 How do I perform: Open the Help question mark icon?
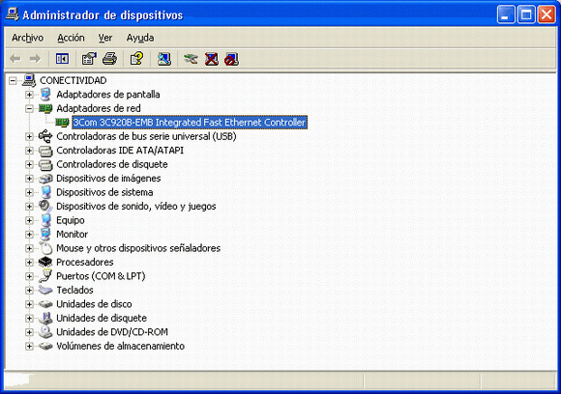(x=136, y=59)
